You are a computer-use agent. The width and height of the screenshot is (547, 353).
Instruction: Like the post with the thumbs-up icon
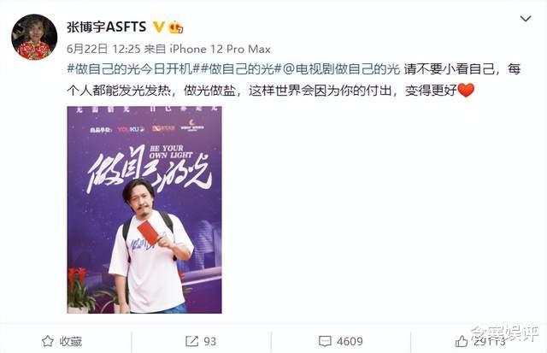tap(462, 341)
